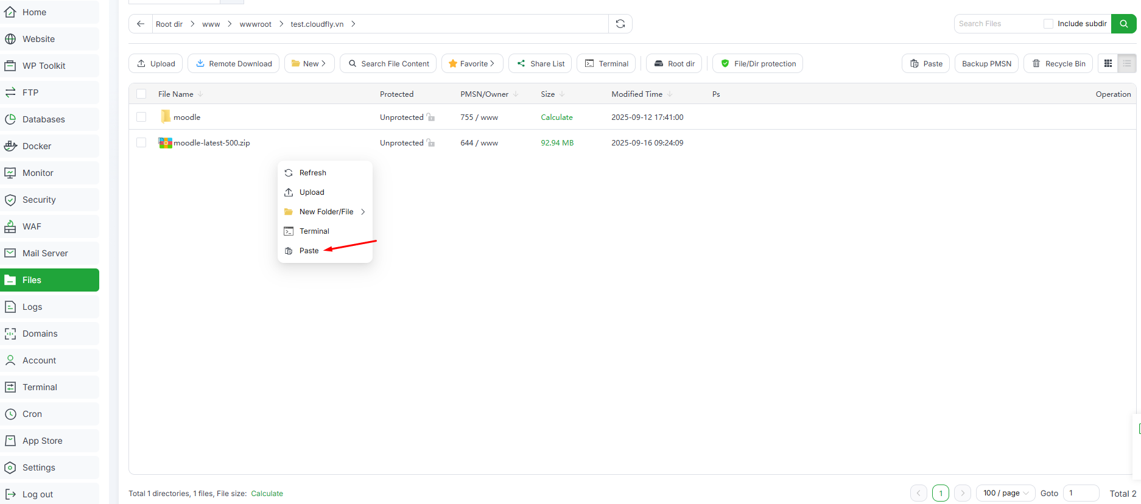The image size is (1141, 504).
Task: Click the back arrow in the path bar
Action: (x=141, y=24)
